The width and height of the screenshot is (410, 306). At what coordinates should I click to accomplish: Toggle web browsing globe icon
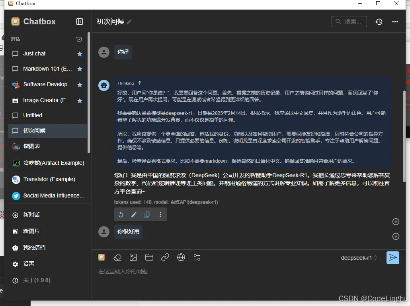(181, 258)
